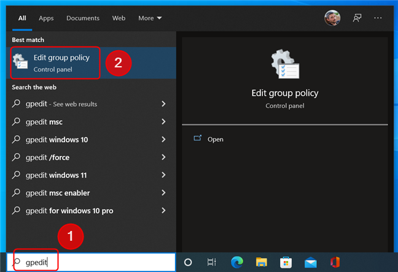This screenshot has height=272, width=398.
Task: Open the user account avatar
Action: click(332, 18)
